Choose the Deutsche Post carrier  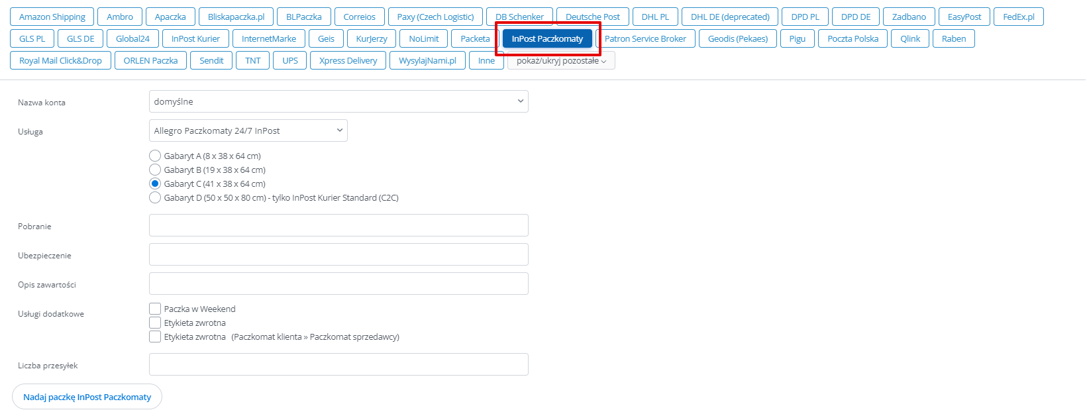coord(593,17)
